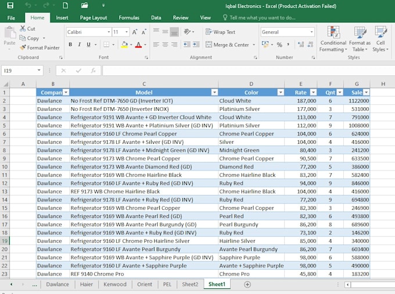Open the font size 11 dropdown
The width and height of the screenshot is (395, 294).
tap(127, 32)
